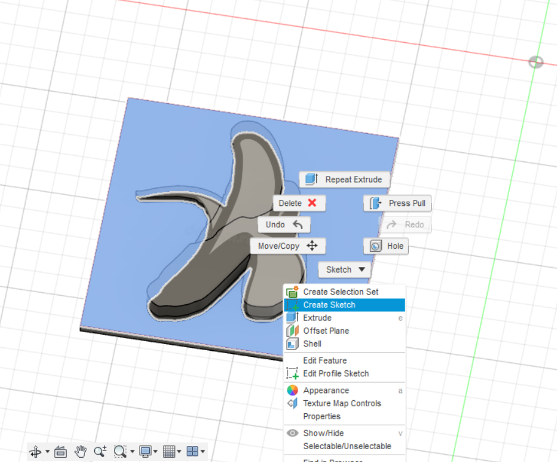
Task: Select the Orbit navigation tool
Action: [x=36, y=452]
